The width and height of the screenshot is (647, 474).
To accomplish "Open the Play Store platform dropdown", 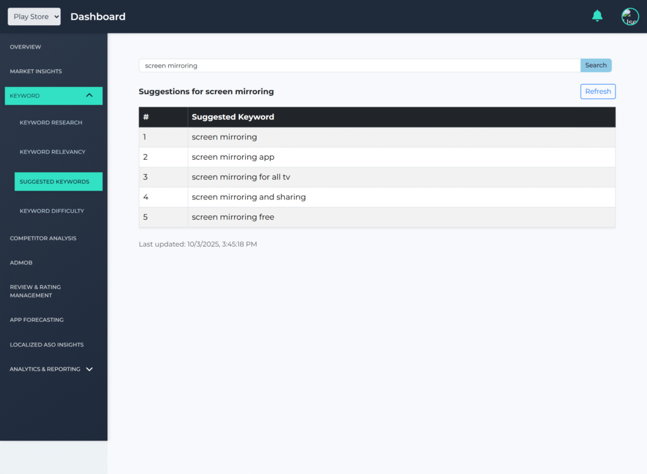I will pyautogui.click(x=34, y=16).
